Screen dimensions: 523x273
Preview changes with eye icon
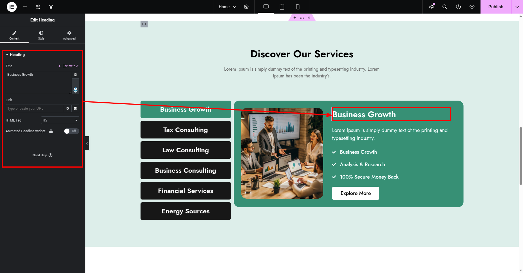click(x=472, y=7)
